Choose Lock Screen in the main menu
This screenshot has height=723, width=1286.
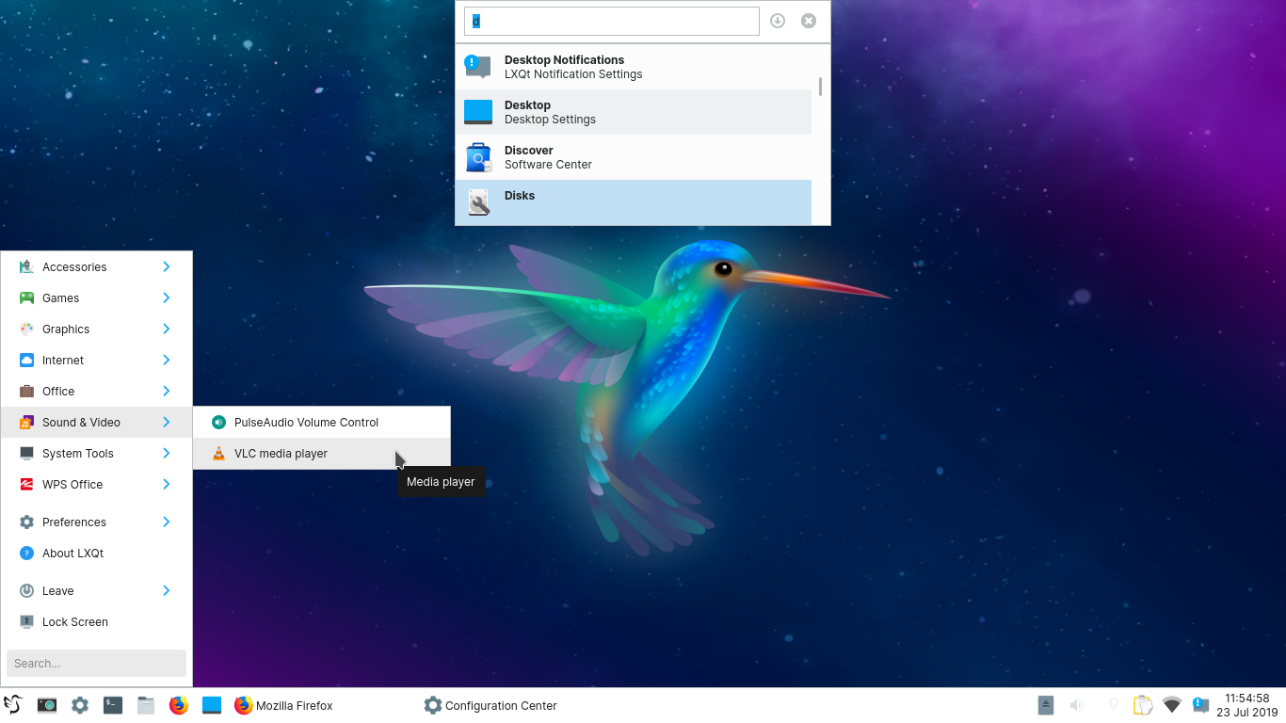coord(96,621)
